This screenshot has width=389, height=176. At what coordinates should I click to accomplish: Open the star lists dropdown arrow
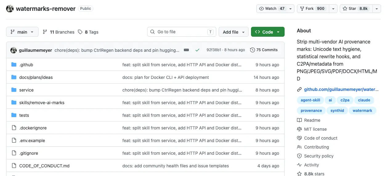click(x=377, y=9)
